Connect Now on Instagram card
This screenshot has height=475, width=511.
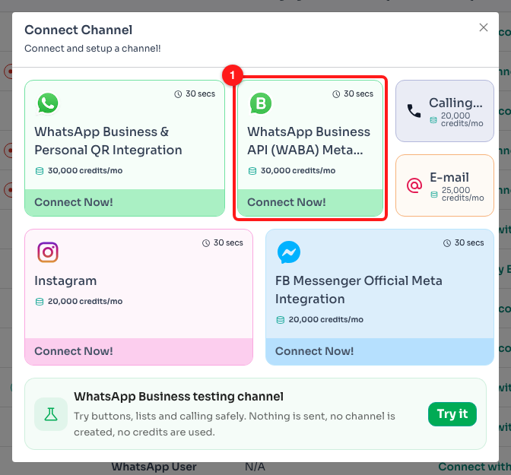(x=139, y=351)
